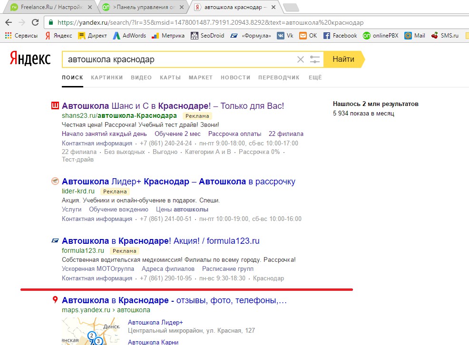Image resolution: width=469 pixels, height=345 pixels.
Task: Select the ПОИСК search tab
Action: click(72, 77)
